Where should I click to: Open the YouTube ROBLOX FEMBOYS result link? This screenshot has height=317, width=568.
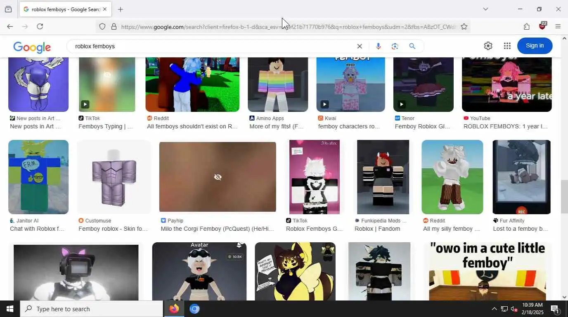(505, 126)
